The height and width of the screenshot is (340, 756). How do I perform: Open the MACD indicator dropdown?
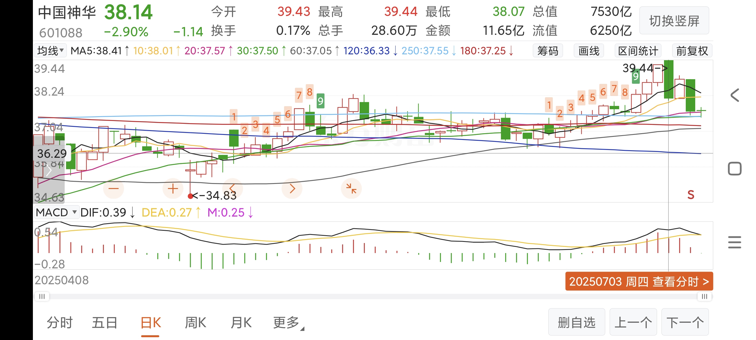pyautogui.click(x=57, y=212)
